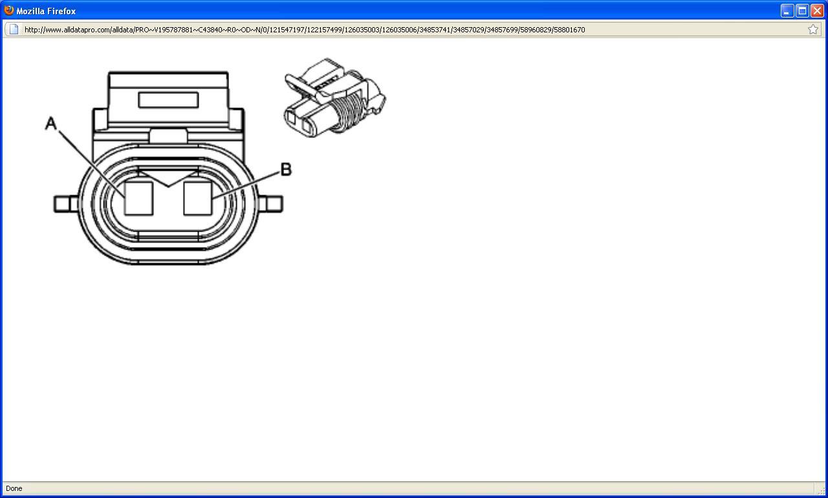
Task: Bookmark this page with the star icon
Action: [x=813, y=29]
